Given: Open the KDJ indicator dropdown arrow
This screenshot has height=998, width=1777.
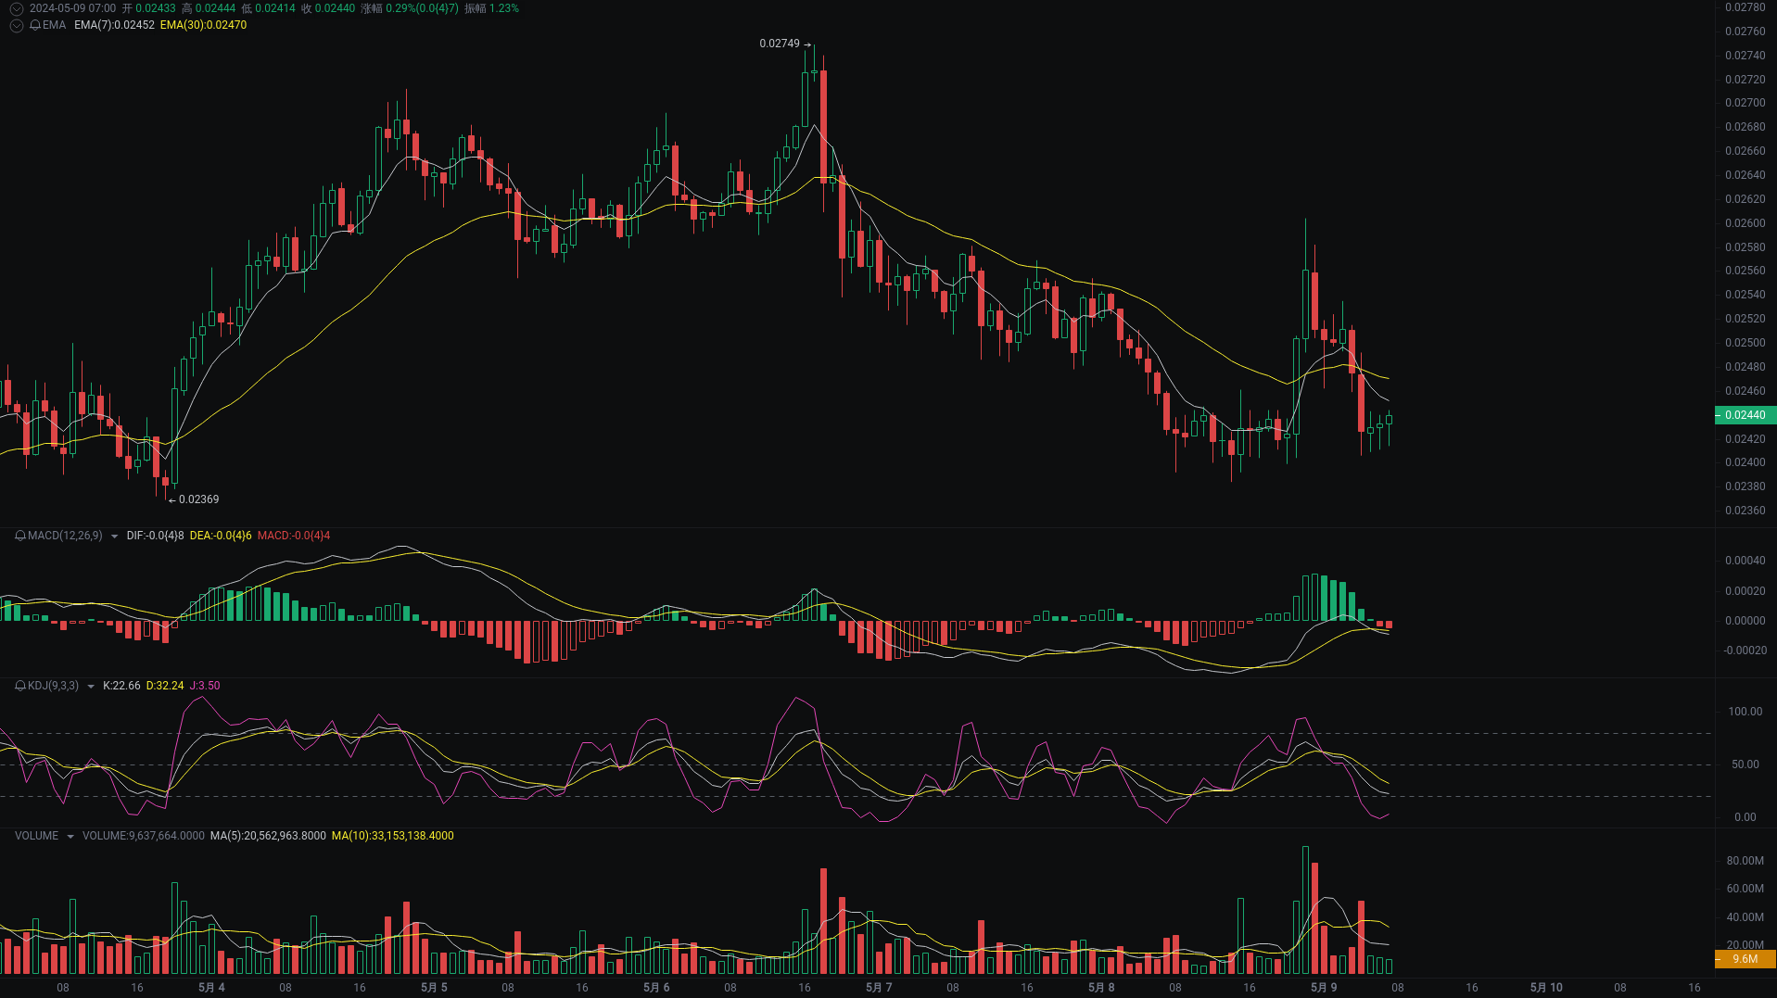Looking at the screenshot, I should 89,686.
